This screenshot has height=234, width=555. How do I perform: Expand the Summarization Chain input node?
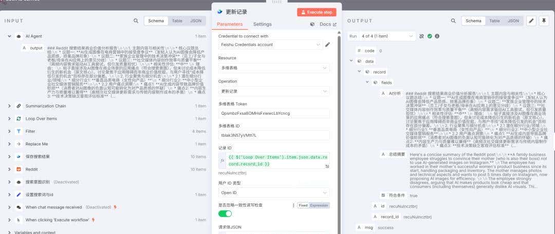point(9,106)
